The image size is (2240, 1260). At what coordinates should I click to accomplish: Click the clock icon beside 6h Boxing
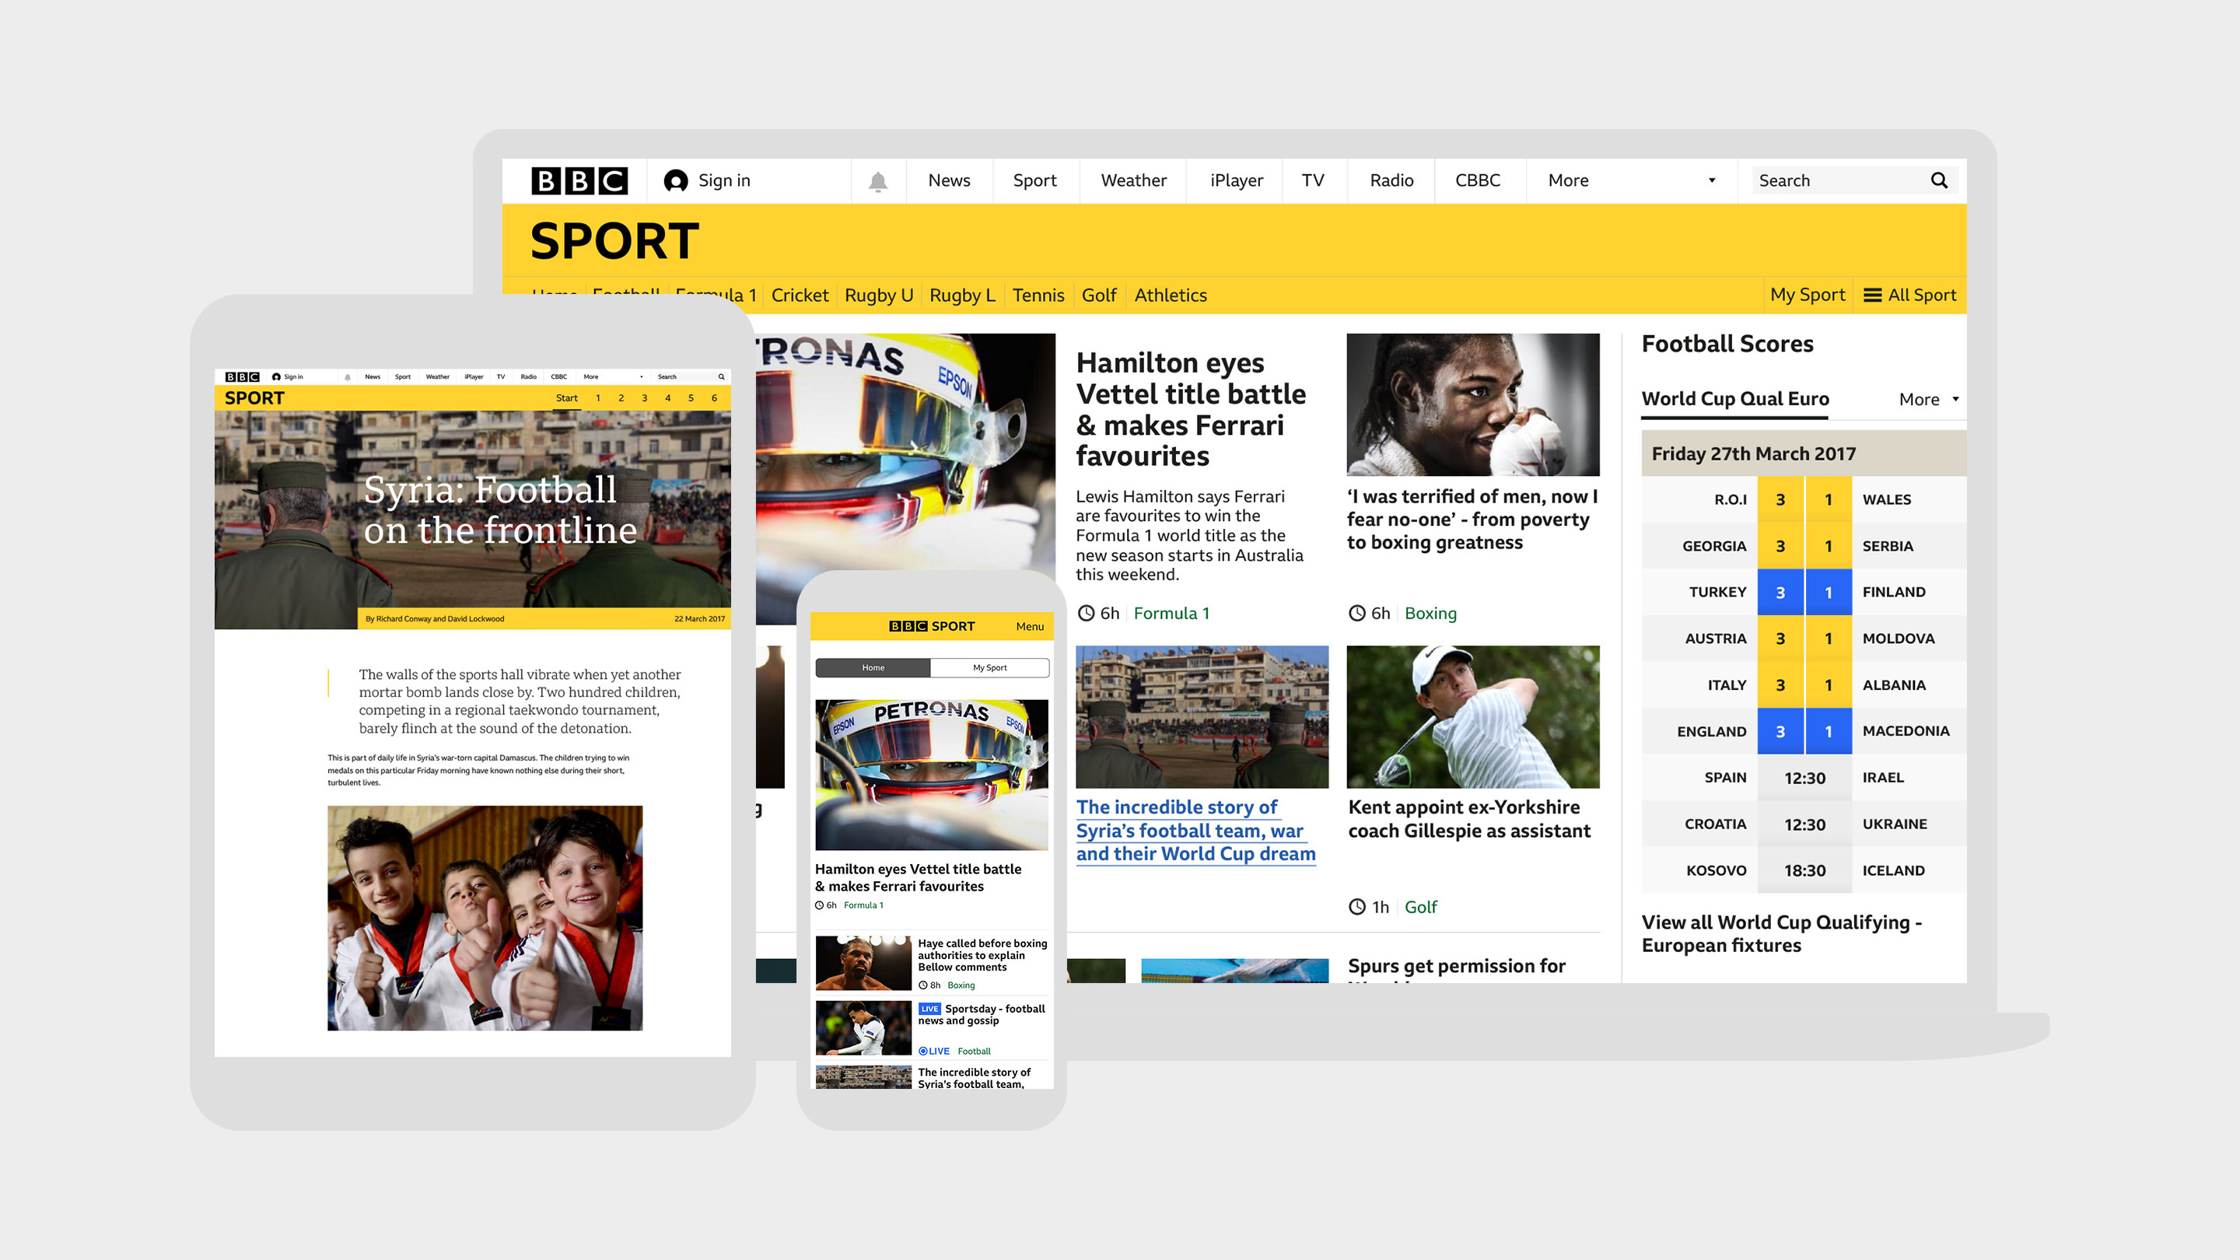(1357, 613)
